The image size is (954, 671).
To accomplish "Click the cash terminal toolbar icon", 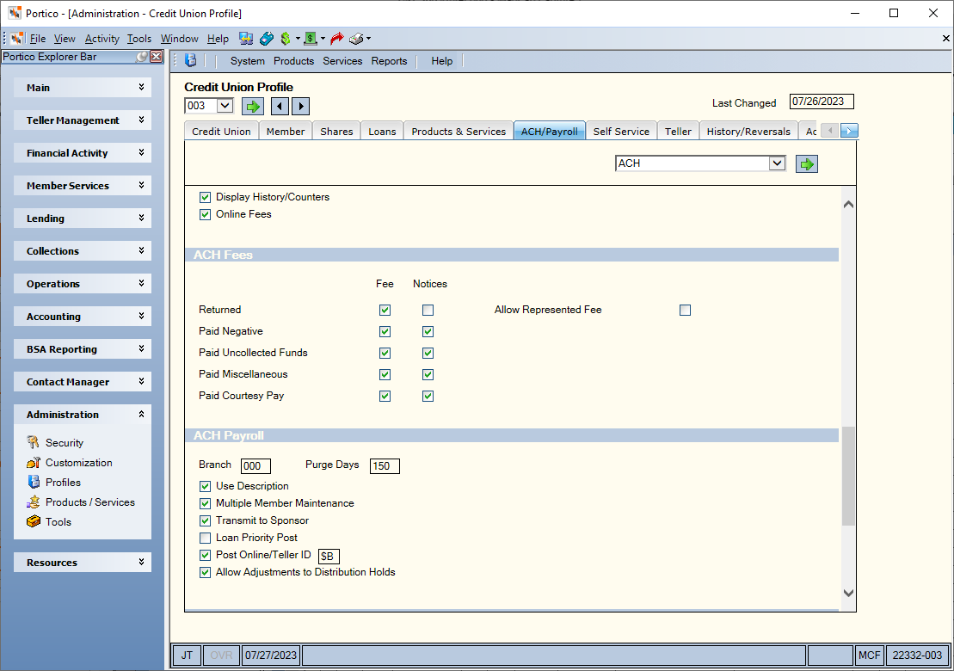I will point(311,39).
